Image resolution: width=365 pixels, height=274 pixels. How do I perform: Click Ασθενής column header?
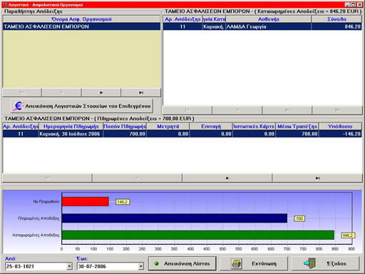point(269,19)
